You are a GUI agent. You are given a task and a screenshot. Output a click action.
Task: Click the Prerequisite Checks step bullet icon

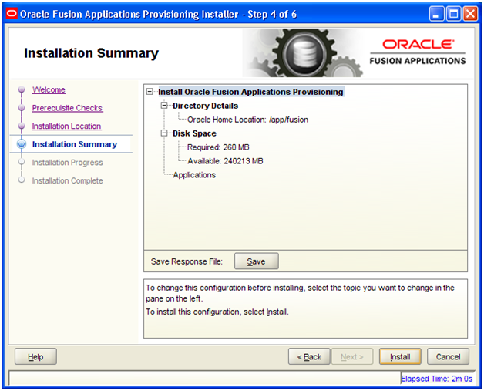pyautogui.click(x=22, y=108)
